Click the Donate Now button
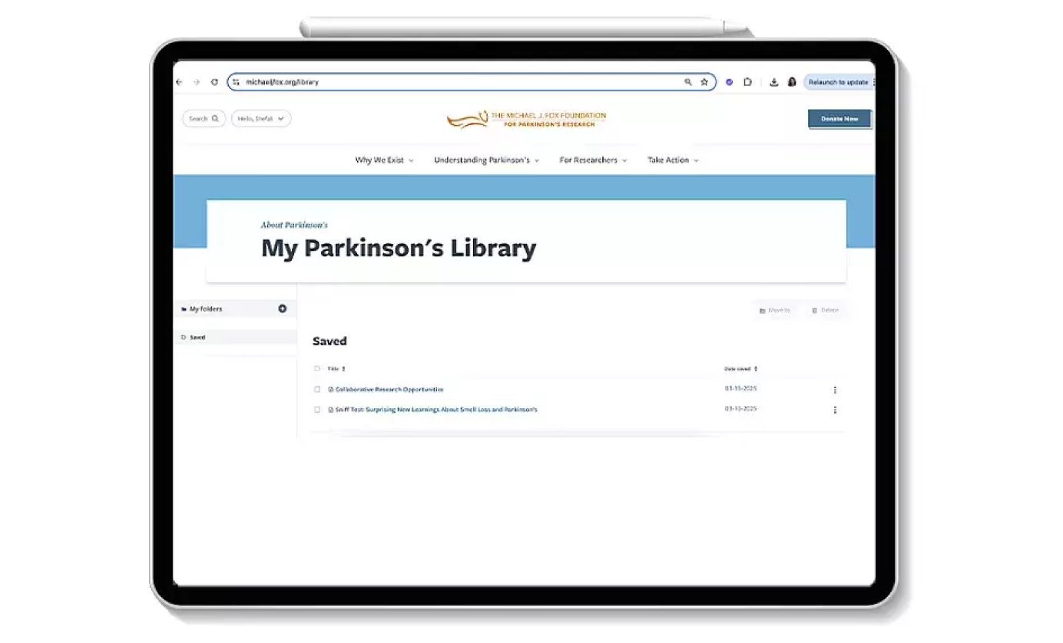This screenshot has height=643, width=1063. 839,119
